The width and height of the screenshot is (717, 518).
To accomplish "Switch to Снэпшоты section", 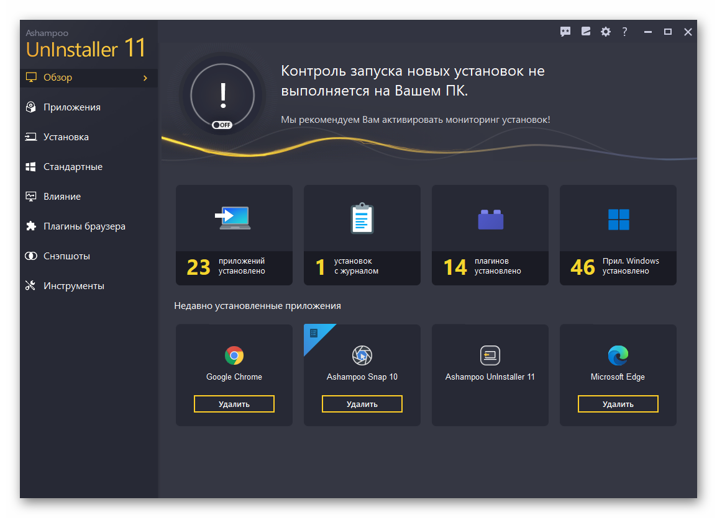I will (x=89, y=256).
